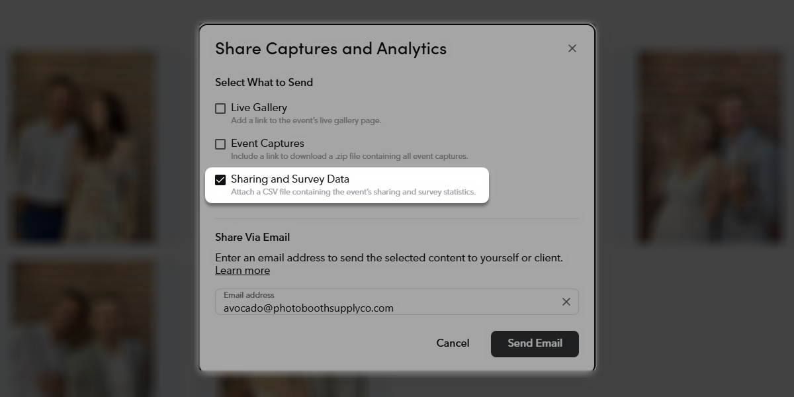Open blurred photo beside the dialog close button
The height and width of the screenshot is (397, 794).
point(711,148)
